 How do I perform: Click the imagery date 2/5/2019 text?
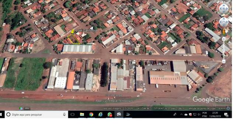click(117, 108)
